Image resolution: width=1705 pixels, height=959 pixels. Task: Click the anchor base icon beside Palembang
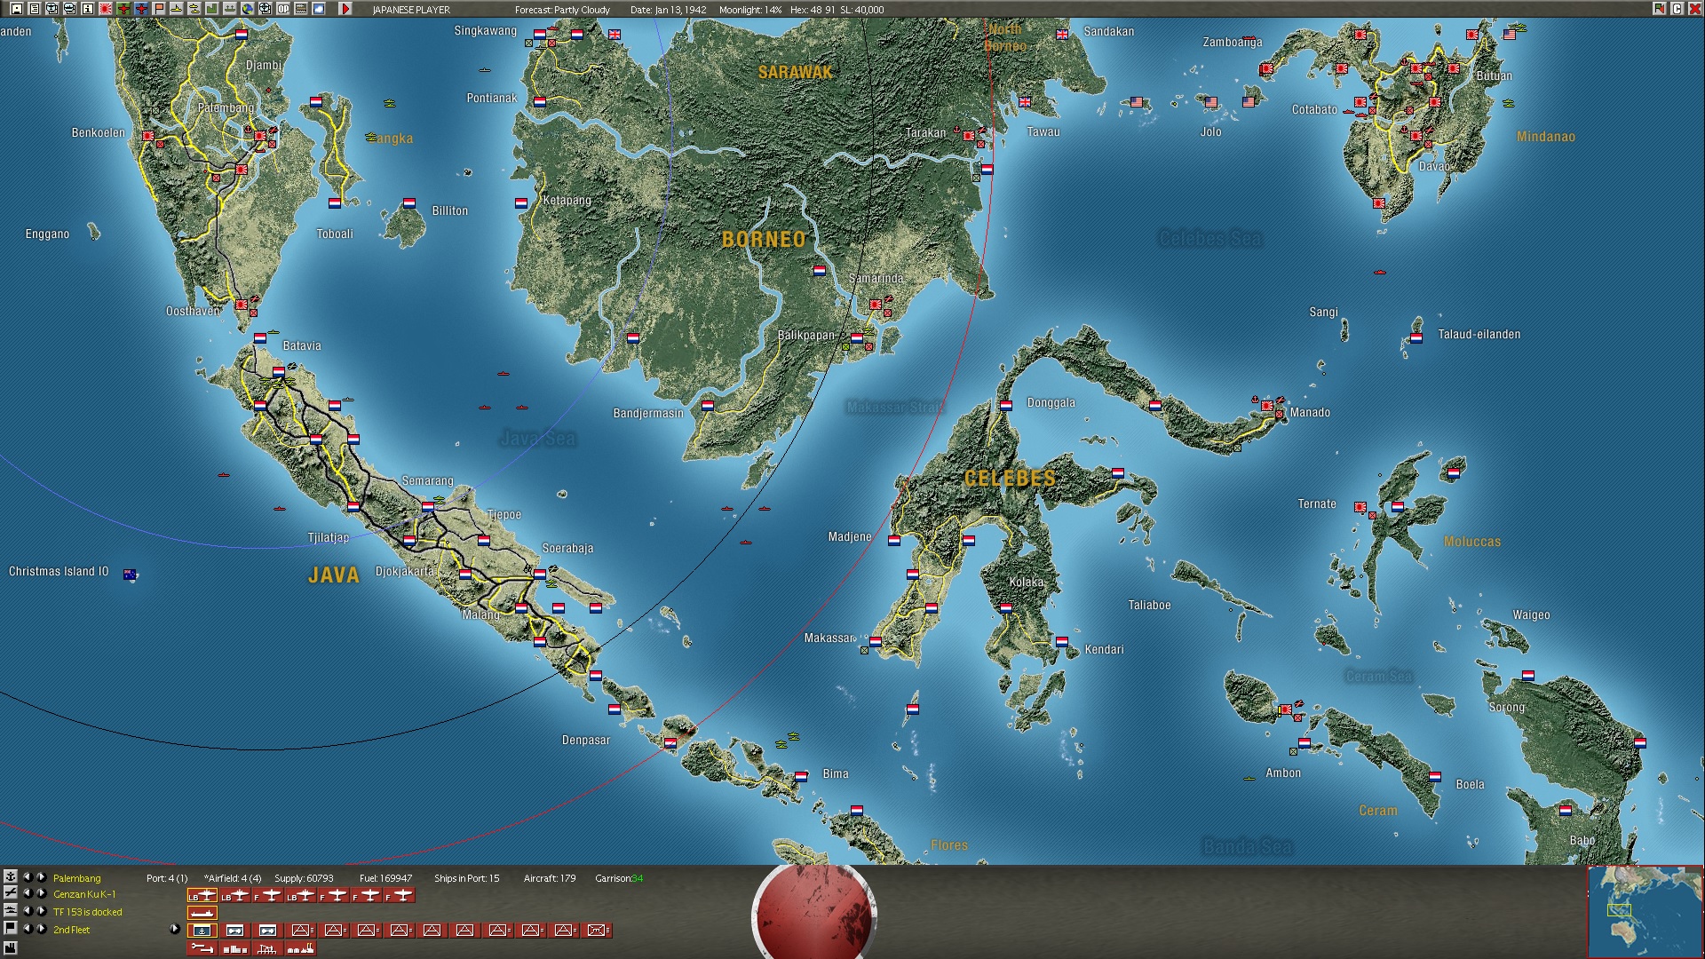coord(11,876)
